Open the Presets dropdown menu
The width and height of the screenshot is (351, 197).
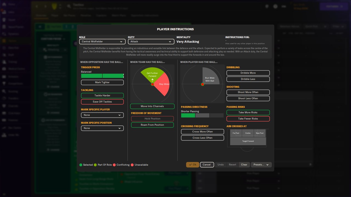pos(261,165)
